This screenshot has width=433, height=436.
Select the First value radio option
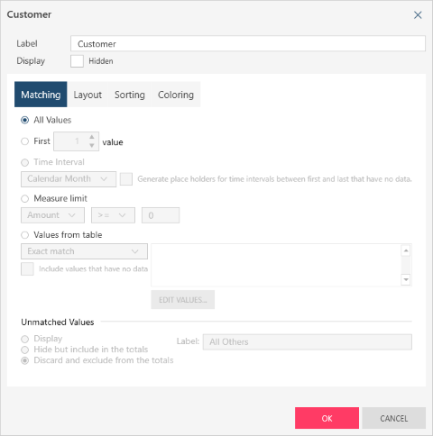click(24, 141)
